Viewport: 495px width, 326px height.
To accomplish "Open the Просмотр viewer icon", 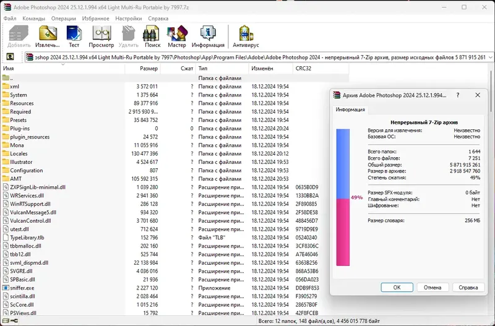I will point(101,33).
